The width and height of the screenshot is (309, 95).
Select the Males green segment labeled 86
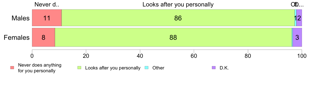coord(178,18)
